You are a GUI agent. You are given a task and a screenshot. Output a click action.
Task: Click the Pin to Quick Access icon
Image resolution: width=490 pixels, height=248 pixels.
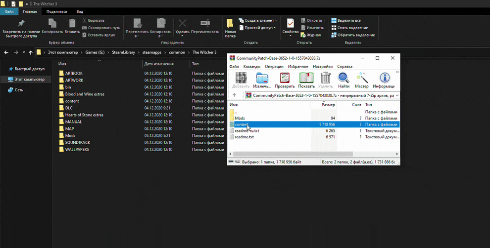tap(21, 23)
